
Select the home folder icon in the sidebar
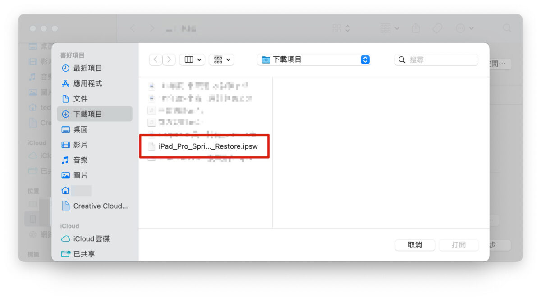[66, 190]
